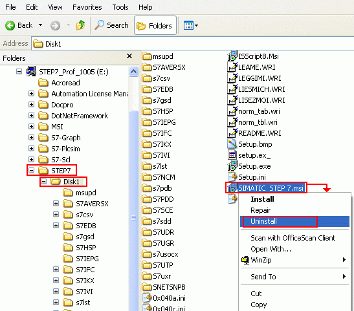The width and height of the screenshot is (354, 311).
Task: Close the Folders pane
Action: point(129,56)
